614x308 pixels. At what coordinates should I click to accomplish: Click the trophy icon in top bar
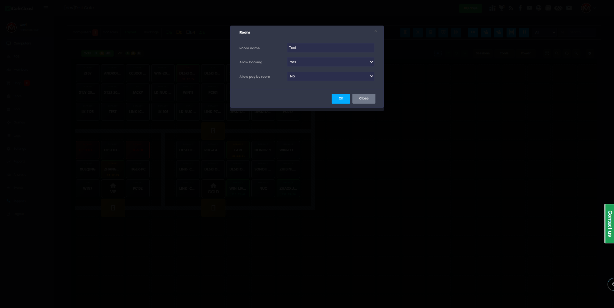(501, 8)
